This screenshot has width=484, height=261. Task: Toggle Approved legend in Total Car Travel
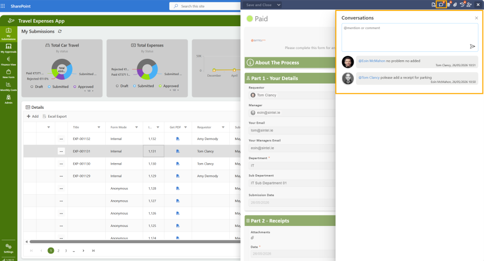pos(83,87)
